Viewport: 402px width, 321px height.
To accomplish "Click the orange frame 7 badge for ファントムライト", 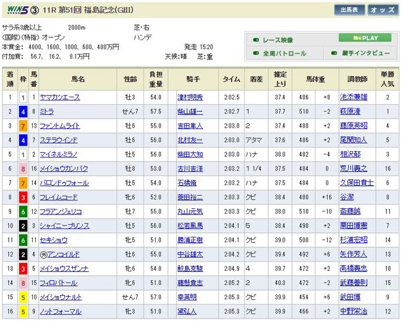I will [23, 126].
